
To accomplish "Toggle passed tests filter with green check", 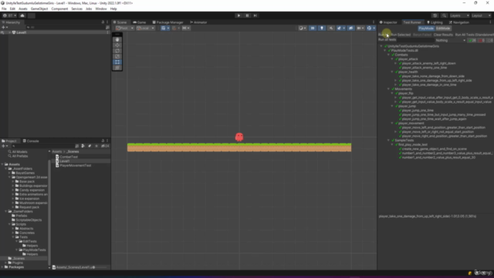I will pos(472,40).
